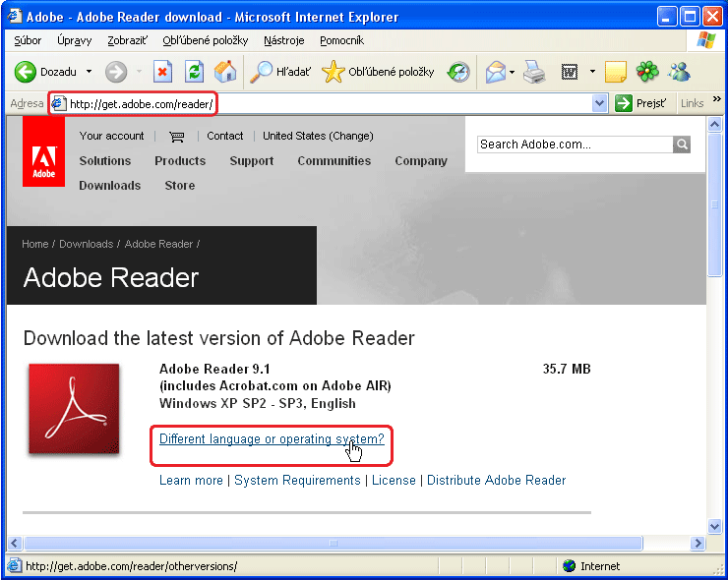Viewport: 728px width, 580px height.
Task: Open the Zobraziť menu
Action: (x=127, y=41)
